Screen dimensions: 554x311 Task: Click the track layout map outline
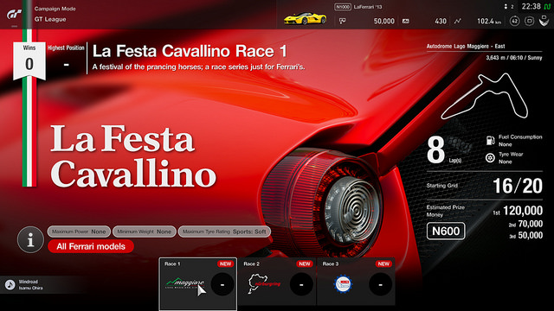pos(485,96)
